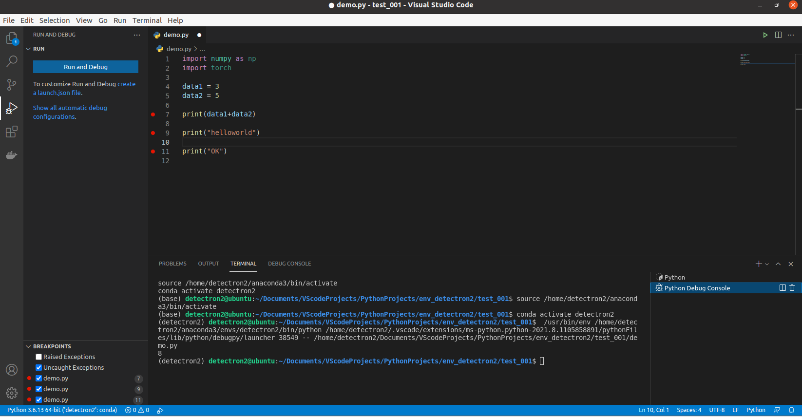Open the new terminal launch profile dropdown
This screenshot has height=417, width=802.
tap(767, 264)
